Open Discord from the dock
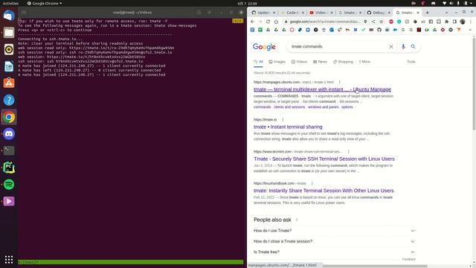The width and height of the screenshot is (476, 268). point(9,134)
